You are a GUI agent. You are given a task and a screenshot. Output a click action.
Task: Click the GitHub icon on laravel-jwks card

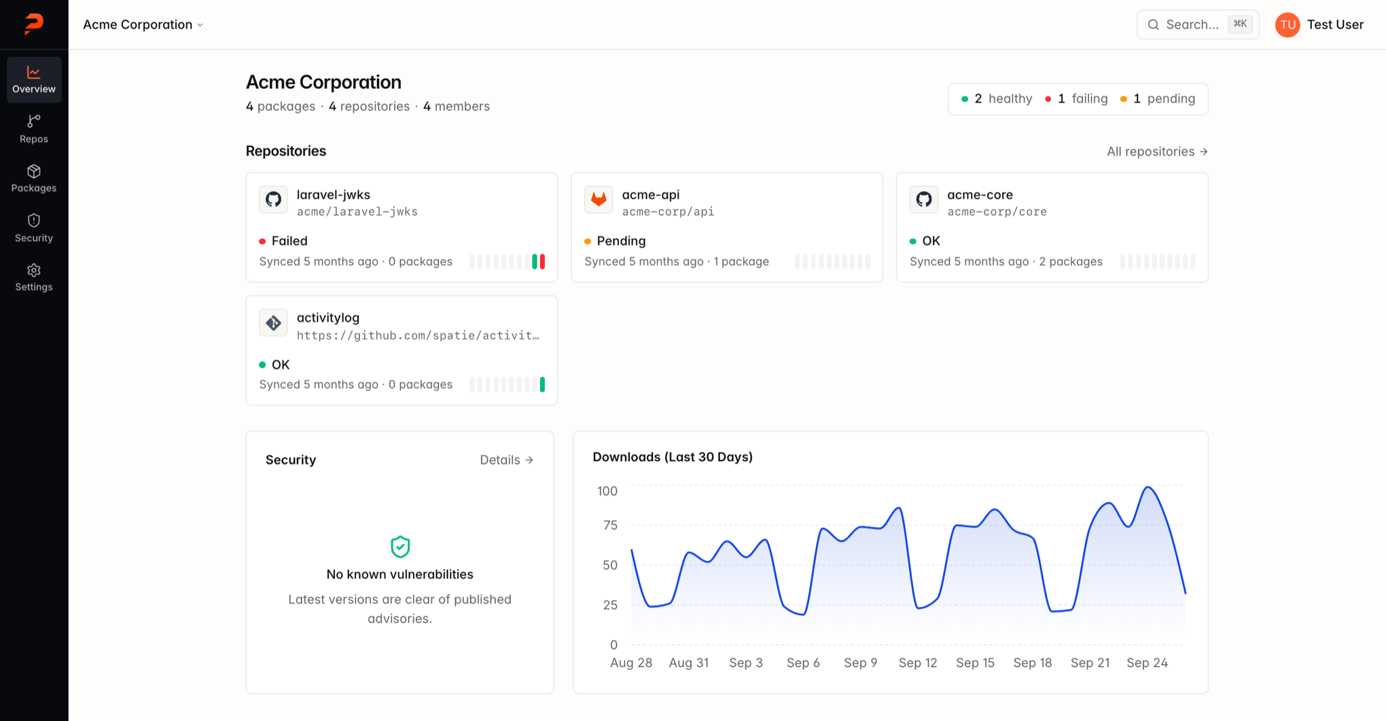tap(273, 200)
